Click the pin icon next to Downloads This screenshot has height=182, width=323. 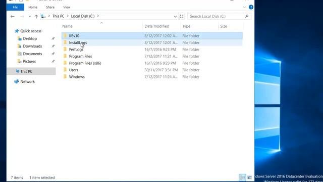53,46
